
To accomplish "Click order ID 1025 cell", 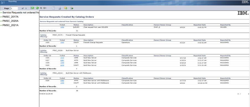I will [x=47, y=42].
